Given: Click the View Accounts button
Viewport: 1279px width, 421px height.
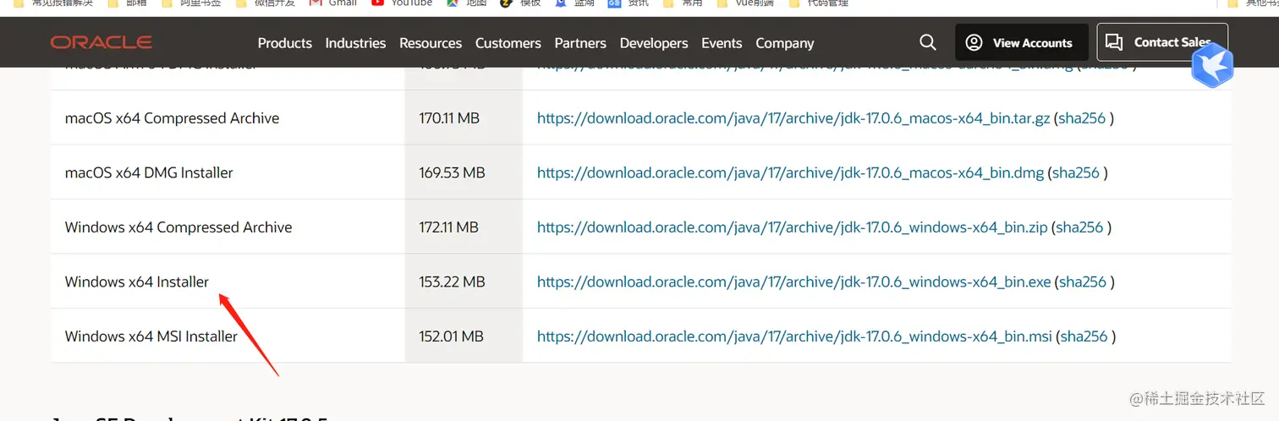Looking at the screenshot, I should tap(1022, 42).
